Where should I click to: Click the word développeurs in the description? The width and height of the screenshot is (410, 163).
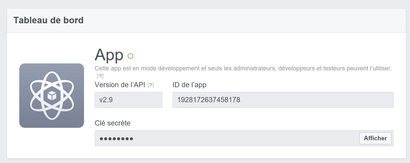(296, 68)
